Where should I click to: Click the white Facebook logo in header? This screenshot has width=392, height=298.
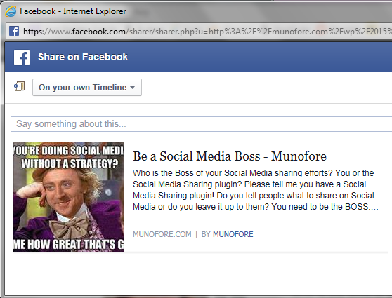click(x=22, y=57)
